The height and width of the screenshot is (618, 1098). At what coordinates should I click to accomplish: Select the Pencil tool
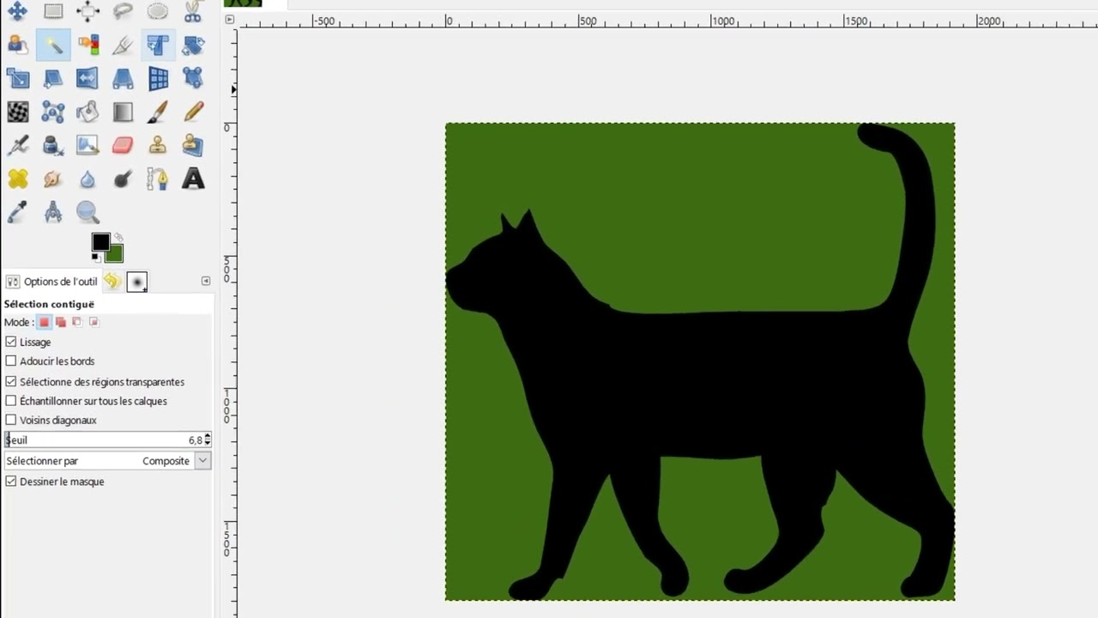pyautogui.click(x=193, y=112)
